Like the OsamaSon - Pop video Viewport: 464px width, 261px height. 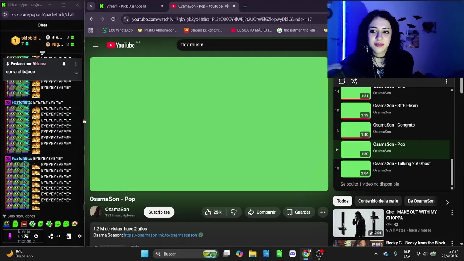click(x=213, y=212)
